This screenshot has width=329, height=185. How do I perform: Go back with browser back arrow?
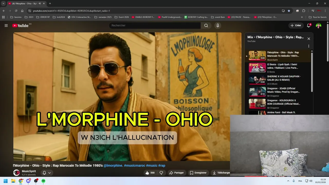pyautogui.click(x=4, y=11)
